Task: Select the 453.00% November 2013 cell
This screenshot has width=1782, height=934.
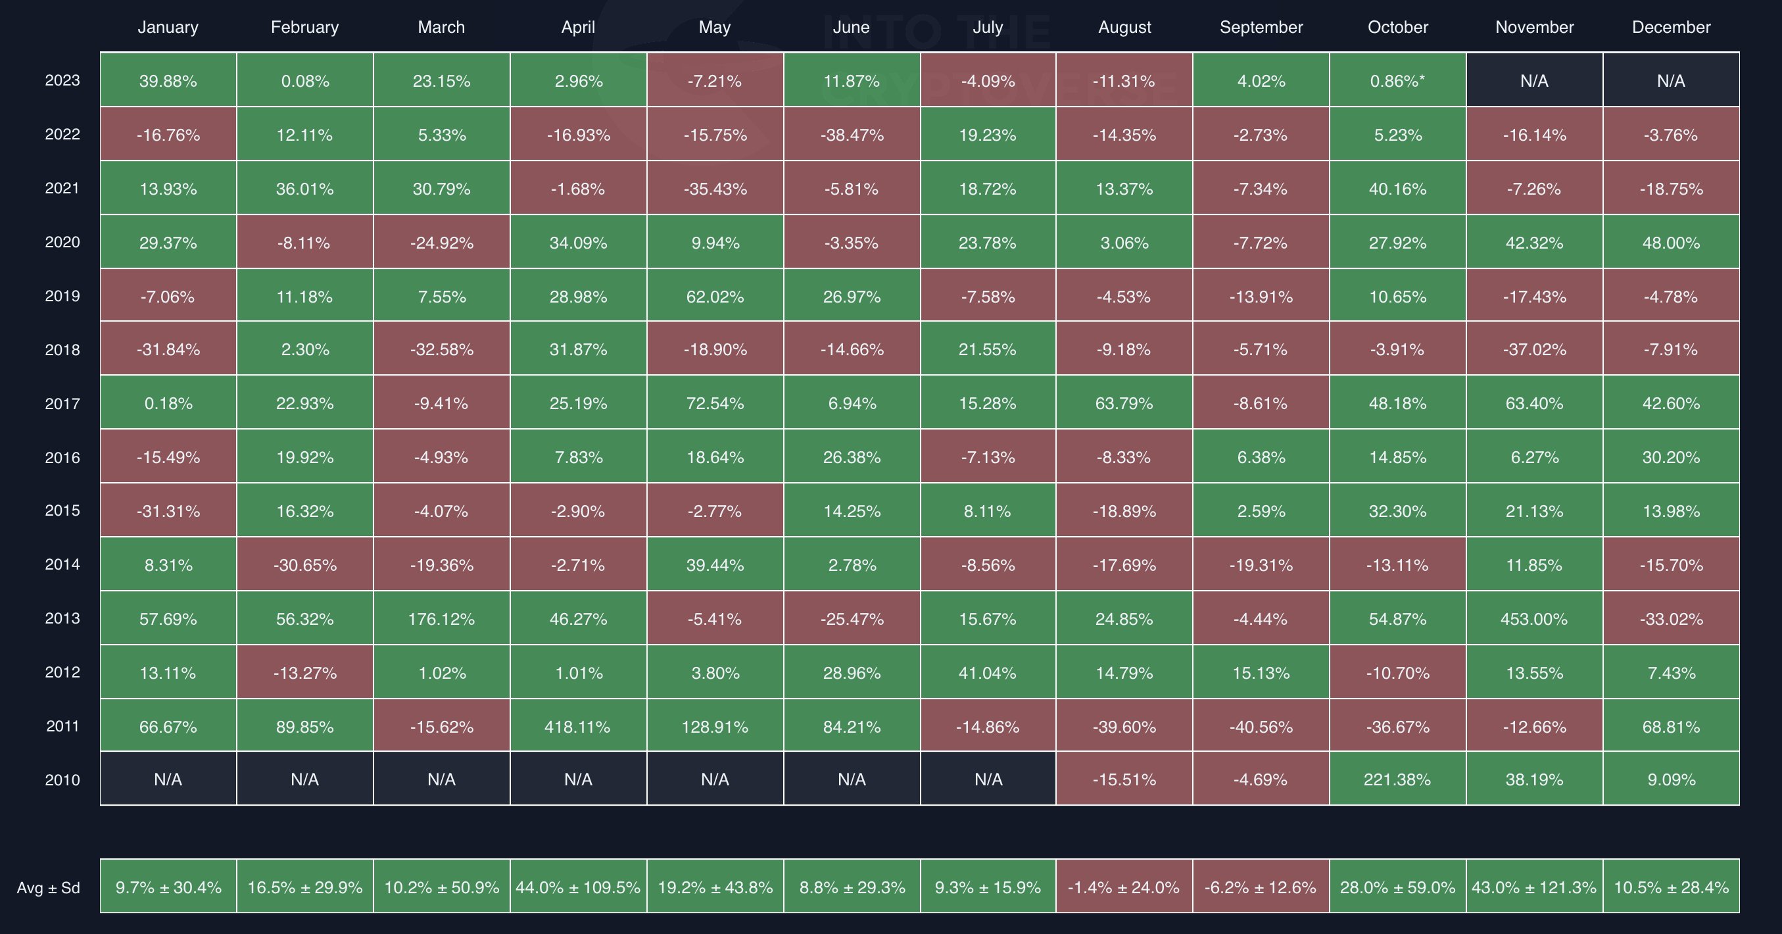Action: (x=1534, y=618)
